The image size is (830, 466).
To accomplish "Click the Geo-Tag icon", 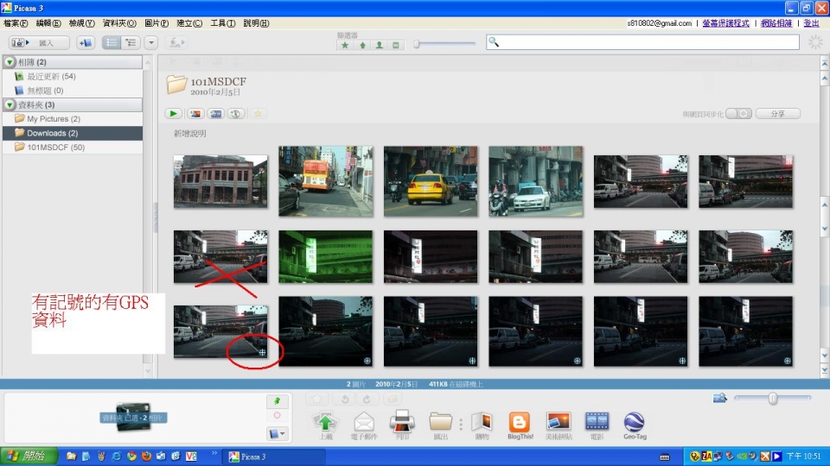I will (x=634, y=422).
